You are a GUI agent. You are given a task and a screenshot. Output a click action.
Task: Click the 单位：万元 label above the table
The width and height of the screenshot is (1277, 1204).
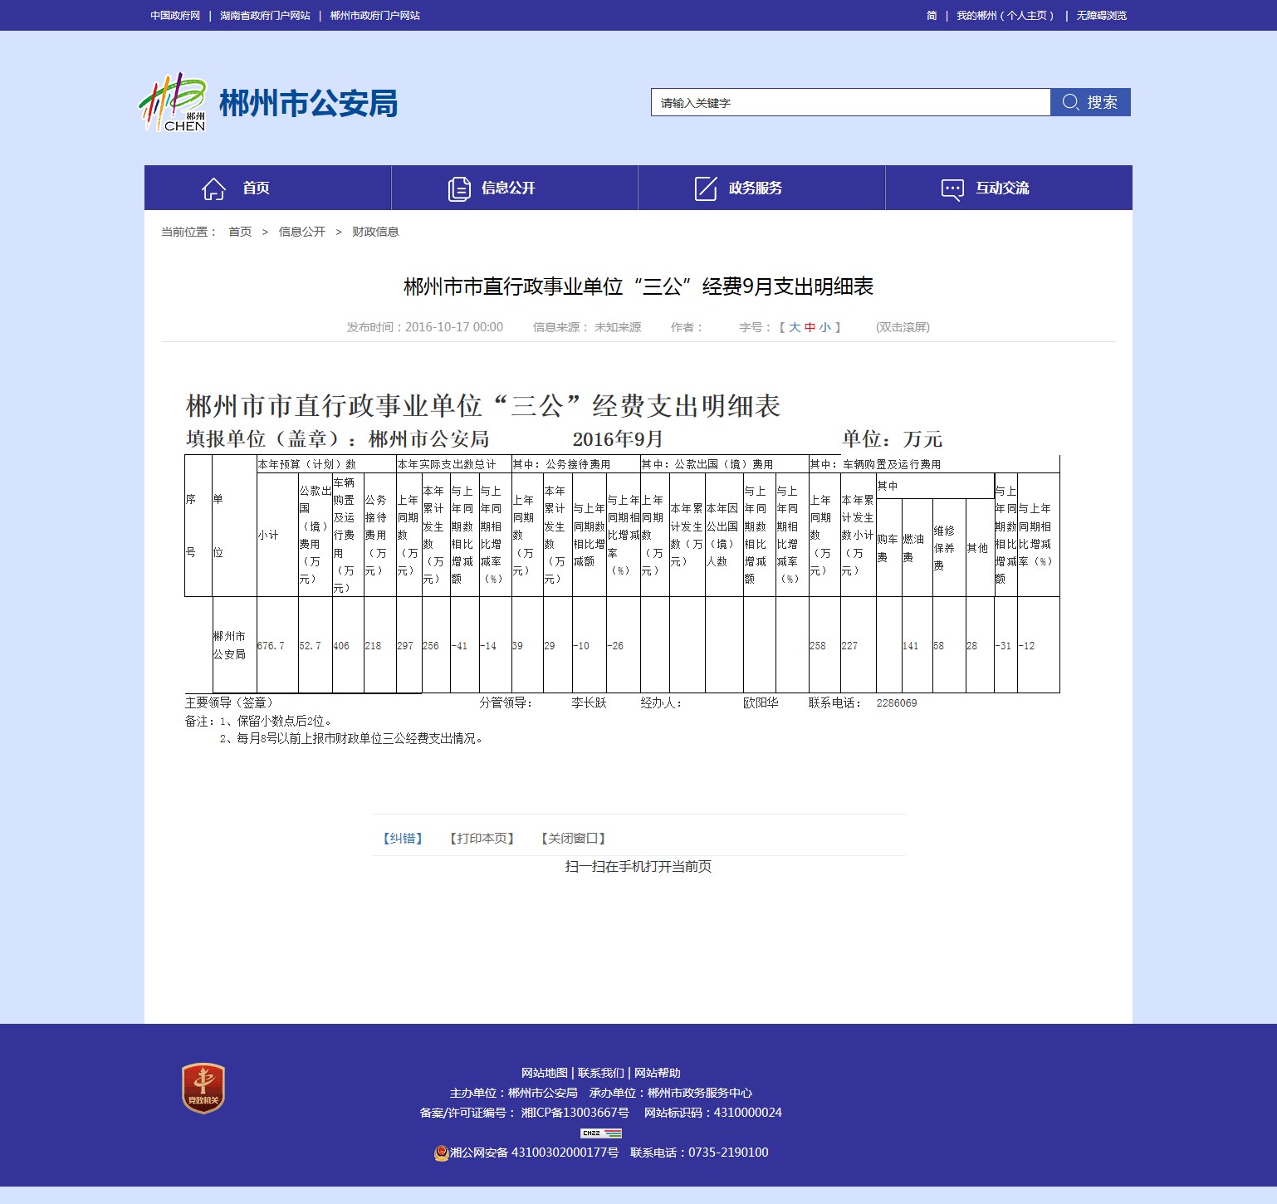coord(893,439)
